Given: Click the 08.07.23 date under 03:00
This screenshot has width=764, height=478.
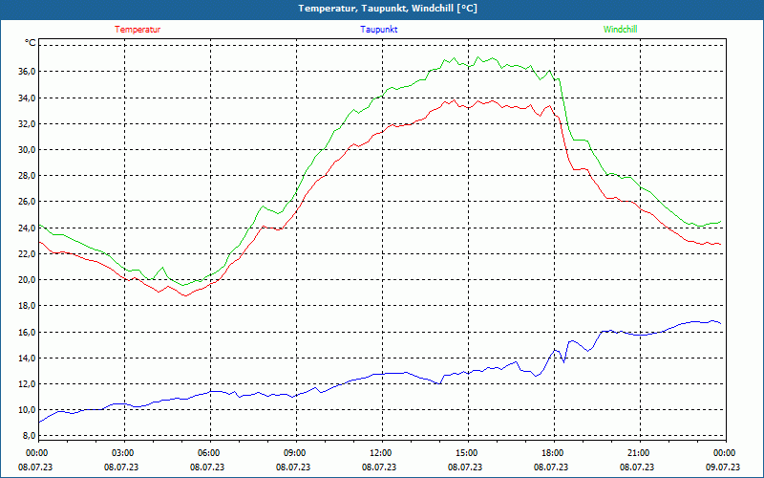Looking at the screenshot, I should 122,467.
